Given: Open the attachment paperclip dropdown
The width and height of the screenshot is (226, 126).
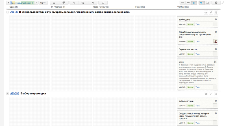Looking at the screenshot, I should click(x=74, y=3).
